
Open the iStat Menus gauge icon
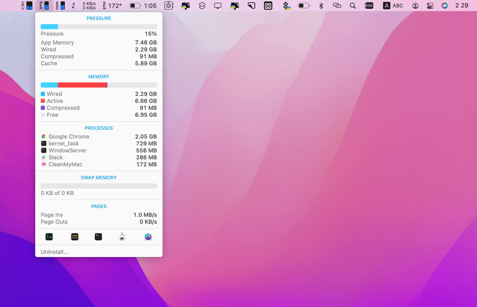pos(148,237)
